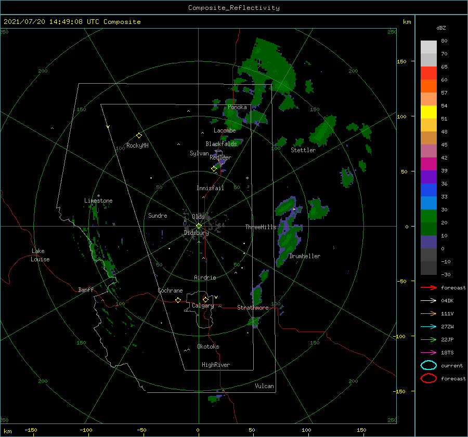Click the radar center diamond at Olds
468x437 pixels.
click(199, 226)
